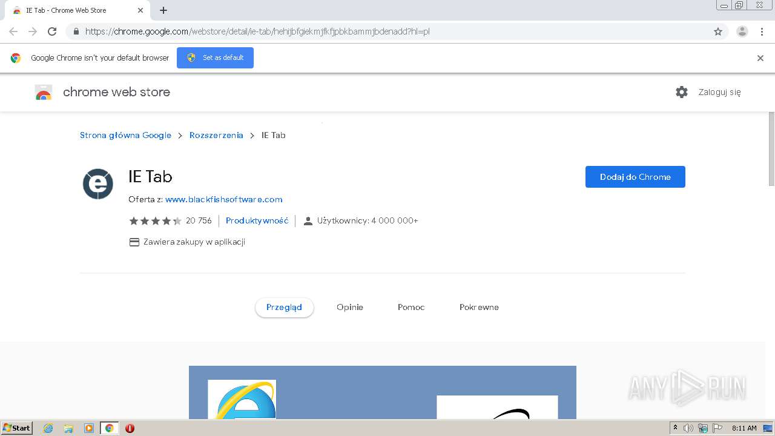Click the extension screenshot preview image
This screenshot has height=436, width=775.
[383, 392]
